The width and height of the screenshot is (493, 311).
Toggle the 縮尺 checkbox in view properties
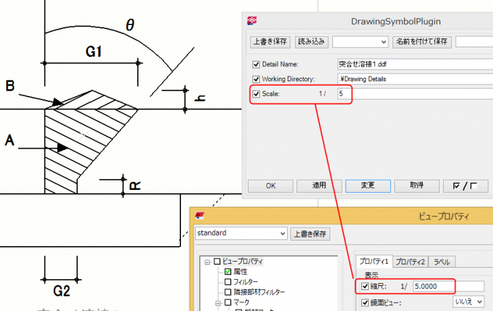click(x=365, y=286)
